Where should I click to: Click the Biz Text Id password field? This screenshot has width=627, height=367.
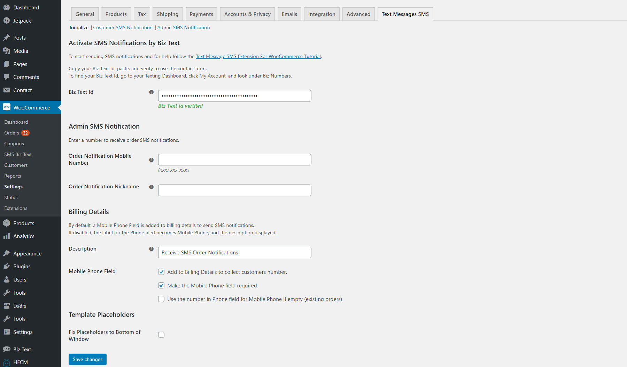[x=235, y=96]
